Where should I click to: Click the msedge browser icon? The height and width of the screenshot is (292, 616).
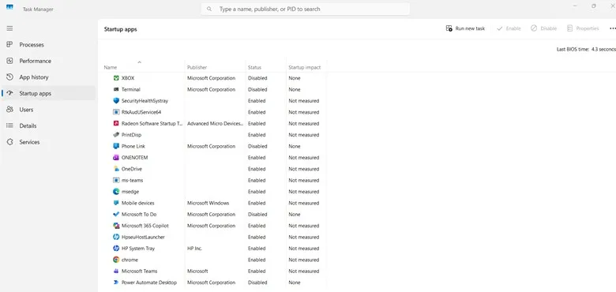[x=116, y=192]
